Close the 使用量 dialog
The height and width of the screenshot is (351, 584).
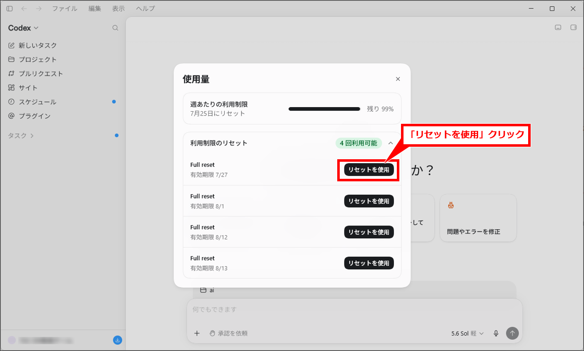pos(398,79)
